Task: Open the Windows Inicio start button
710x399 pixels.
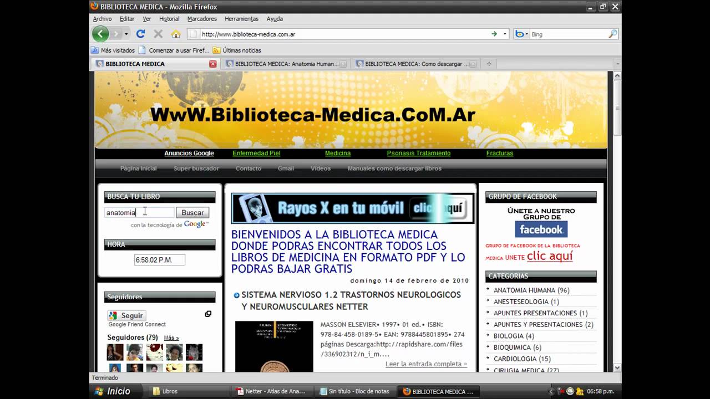Action: [113, 391]
